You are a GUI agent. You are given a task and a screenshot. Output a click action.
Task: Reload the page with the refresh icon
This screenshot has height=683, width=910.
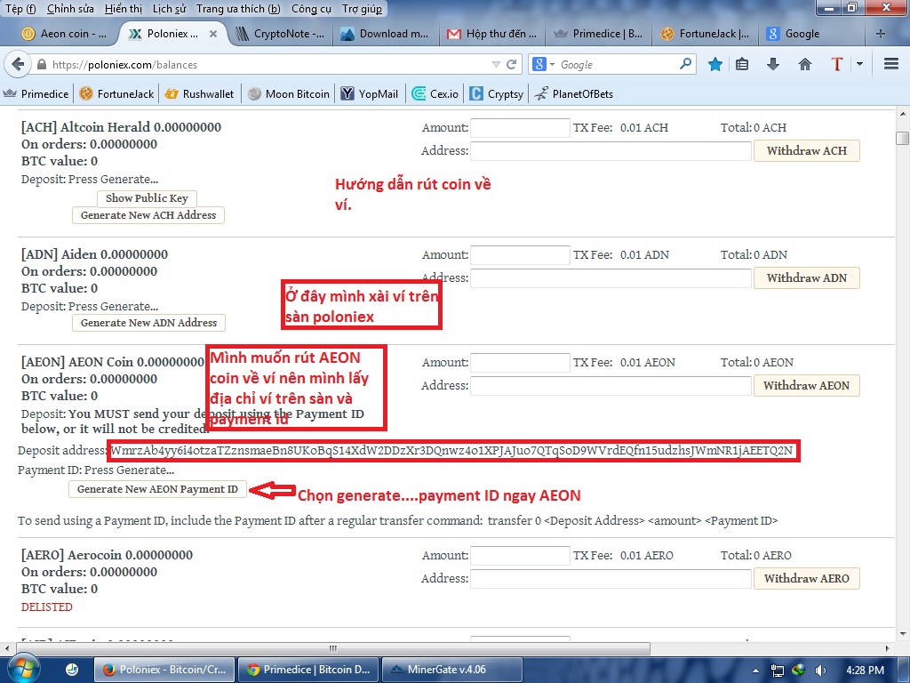pyautogui.click(x=511, y=64)
